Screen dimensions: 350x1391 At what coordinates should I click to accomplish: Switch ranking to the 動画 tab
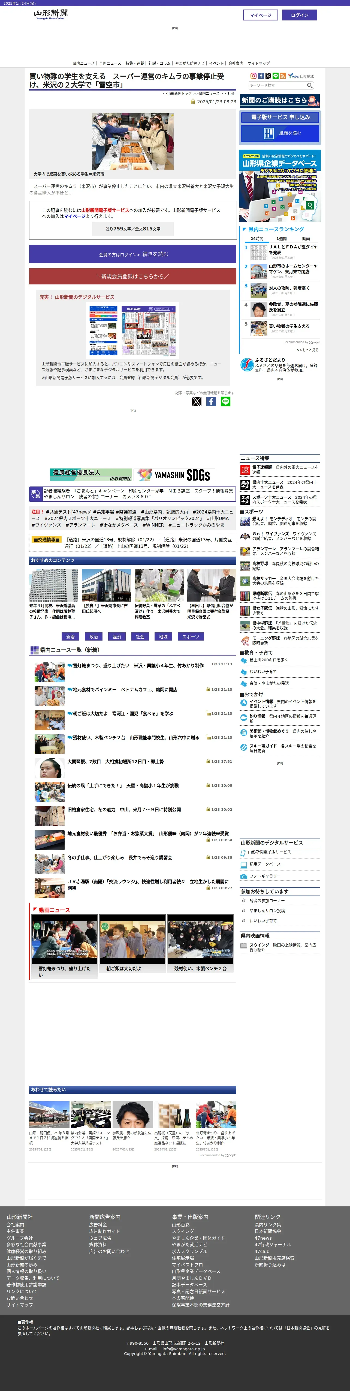coord(306,238)
